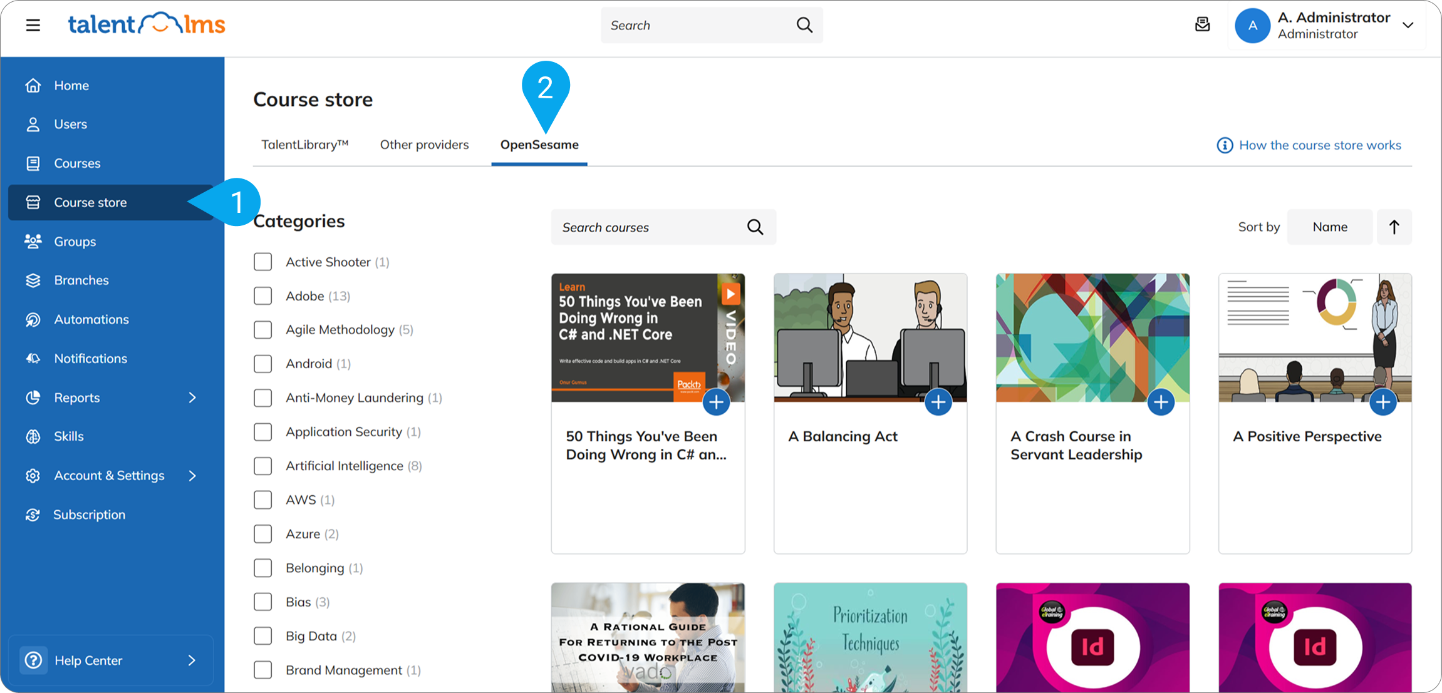
Task: Open the Sort by Name dropdown
Action: (1329, 227)
